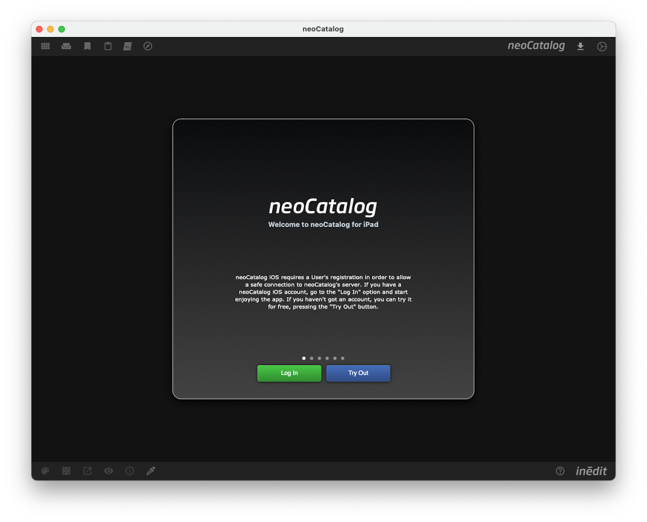The image size is (647, 522).
Task: Open the color palette icon in bottom bar
Action: [x=45, y=471]
